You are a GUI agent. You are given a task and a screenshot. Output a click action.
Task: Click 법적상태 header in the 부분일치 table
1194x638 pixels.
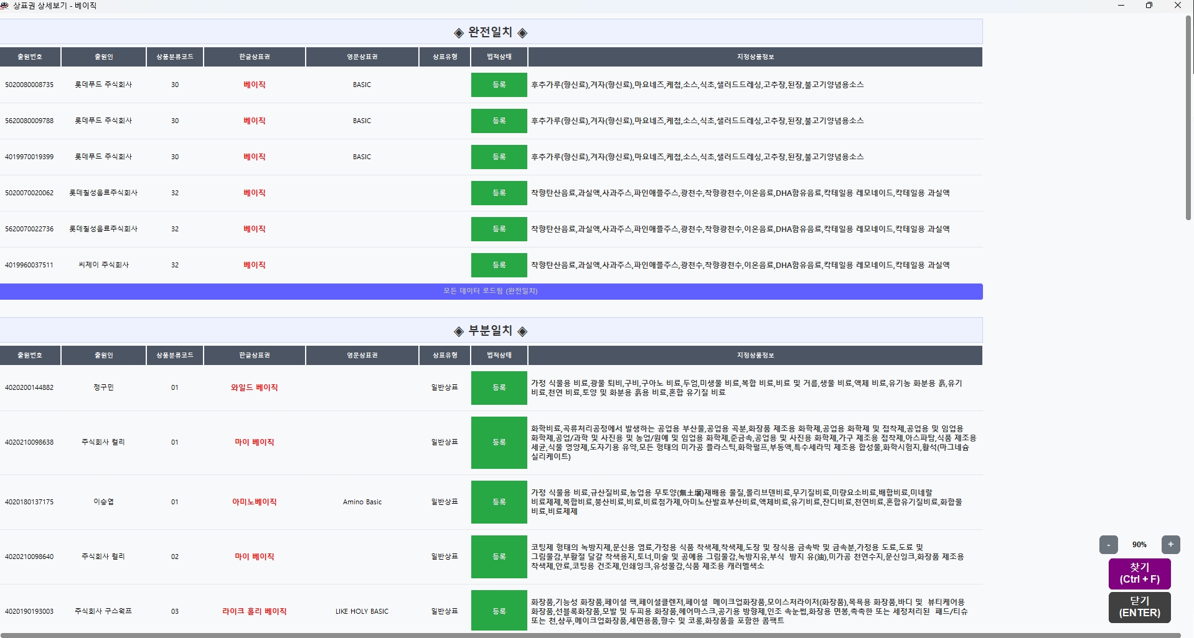point(499,355)
